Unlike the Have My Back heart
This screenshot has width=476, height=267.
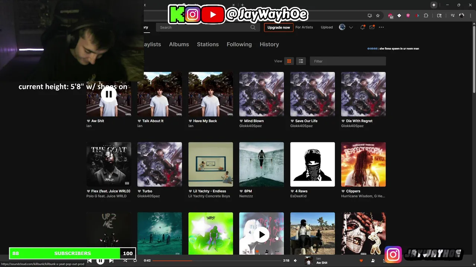(x=190, y=121)
